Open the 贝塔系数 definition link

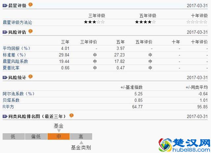(x=11, y=100)
